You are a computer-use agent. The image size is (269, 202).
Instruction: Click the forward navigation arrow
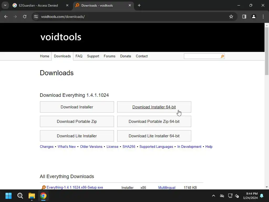point(15,17)
